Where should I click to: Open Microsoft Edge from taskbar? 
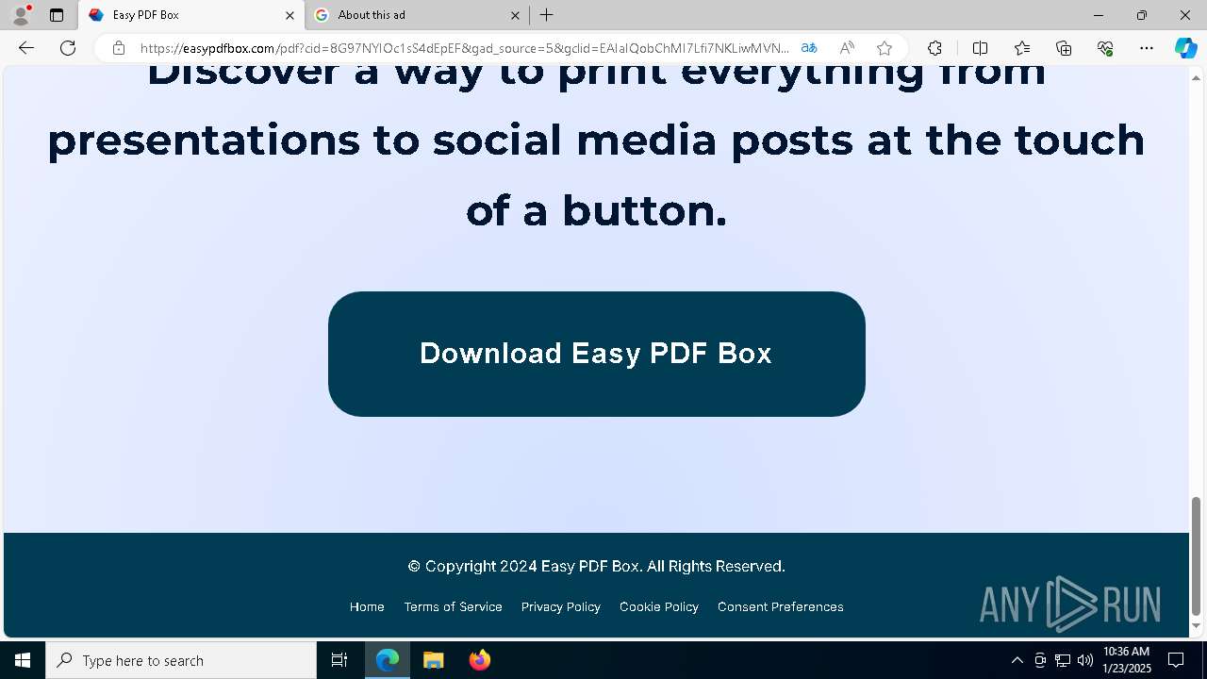coord(388,660)
